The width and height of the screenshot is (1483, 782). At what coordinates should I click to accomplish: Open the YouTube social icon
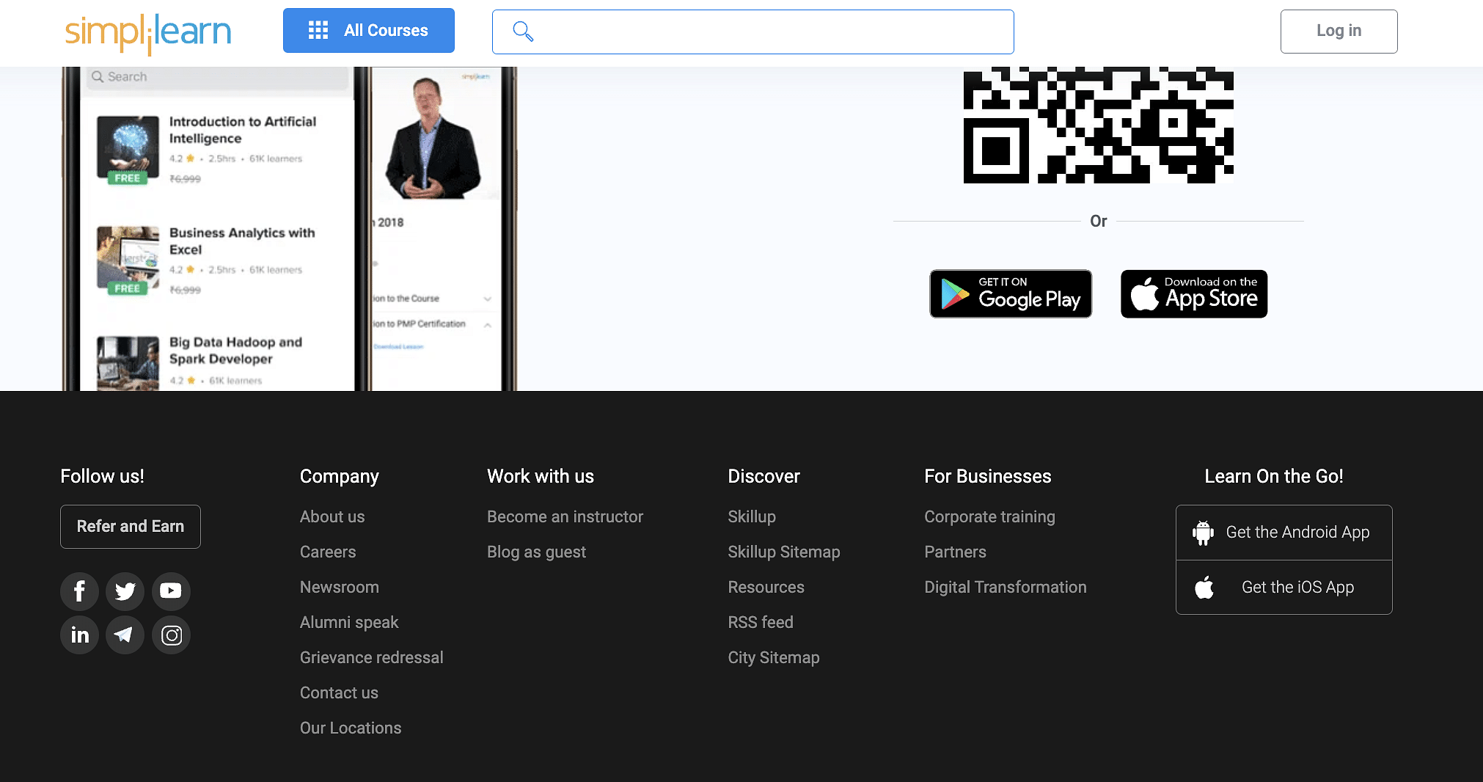(171, 591)
